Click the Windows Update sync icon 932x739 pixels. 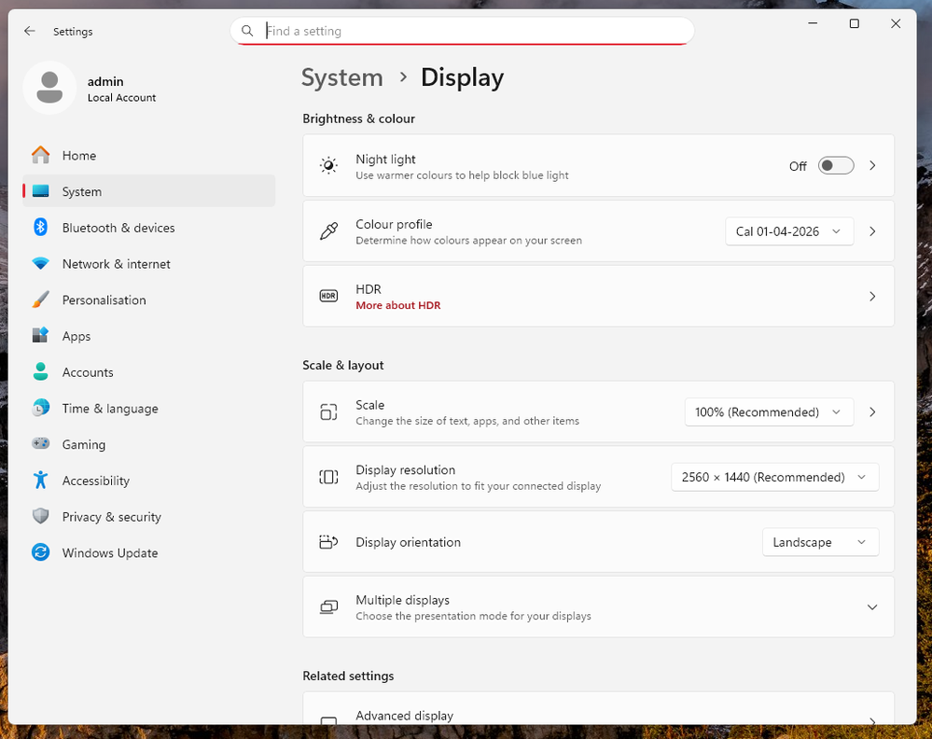coord(40,553)
